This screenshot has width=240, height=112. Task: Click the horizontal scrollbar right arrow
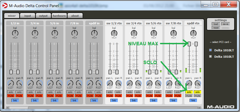pos(199,108)
